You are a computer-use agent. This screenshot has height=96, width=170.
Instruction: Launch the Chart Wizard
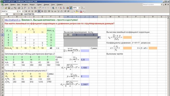[68, 8]
